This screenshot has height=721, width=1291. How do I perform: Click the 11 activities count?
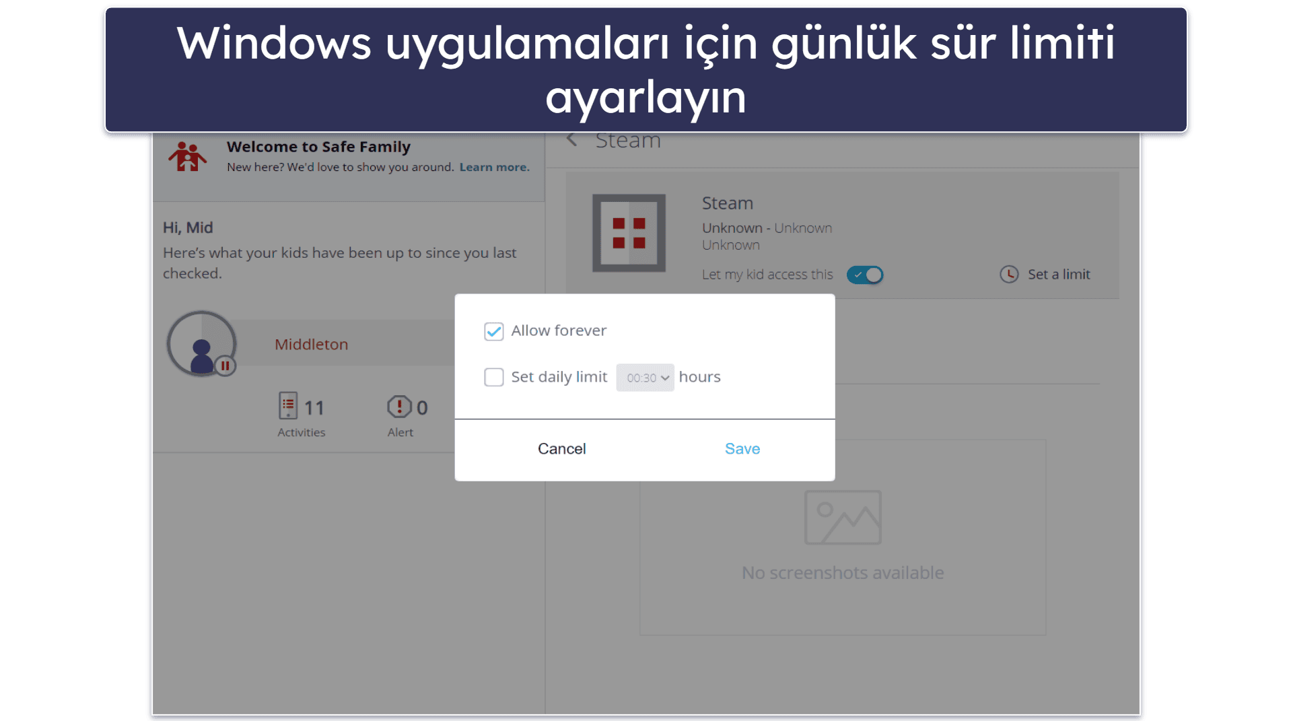314,408
